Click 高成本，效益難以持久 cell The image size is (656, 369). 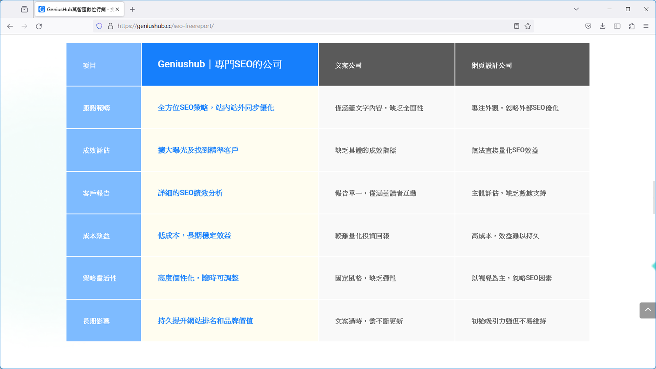pos(522,236)
